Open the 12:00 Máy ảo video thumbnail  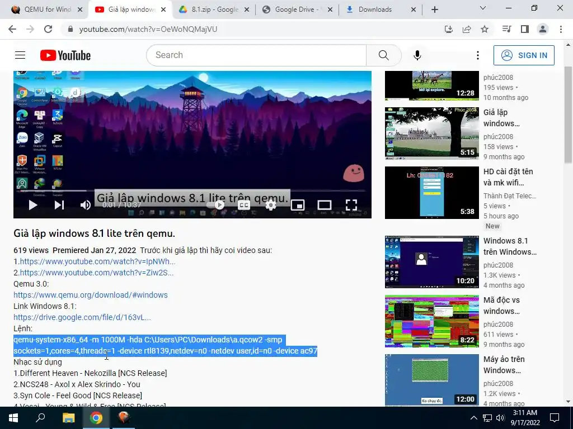pos(431,380)
